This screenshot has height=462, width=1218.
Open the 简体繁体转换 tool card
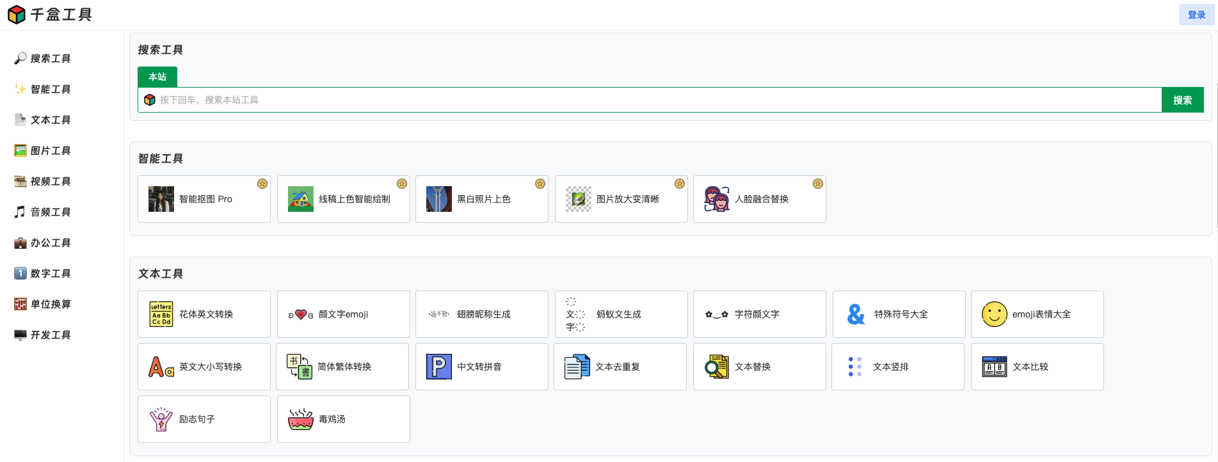coord(342,367)
